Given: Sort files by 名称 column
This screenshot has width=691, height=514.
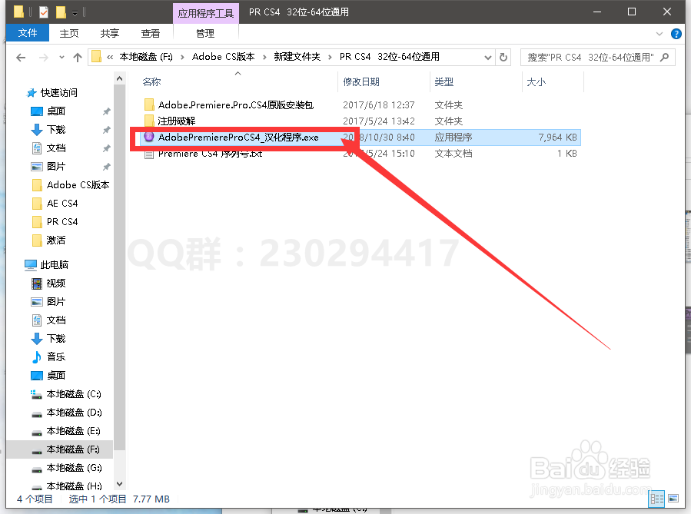Looking at the screenshot, I should click(151, 82).
